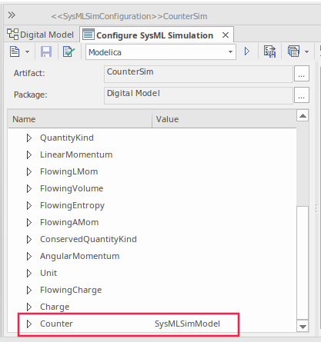Click the new document toolbar icon
This screenshot has width=321, height=342.
click(x=15, y=51)
